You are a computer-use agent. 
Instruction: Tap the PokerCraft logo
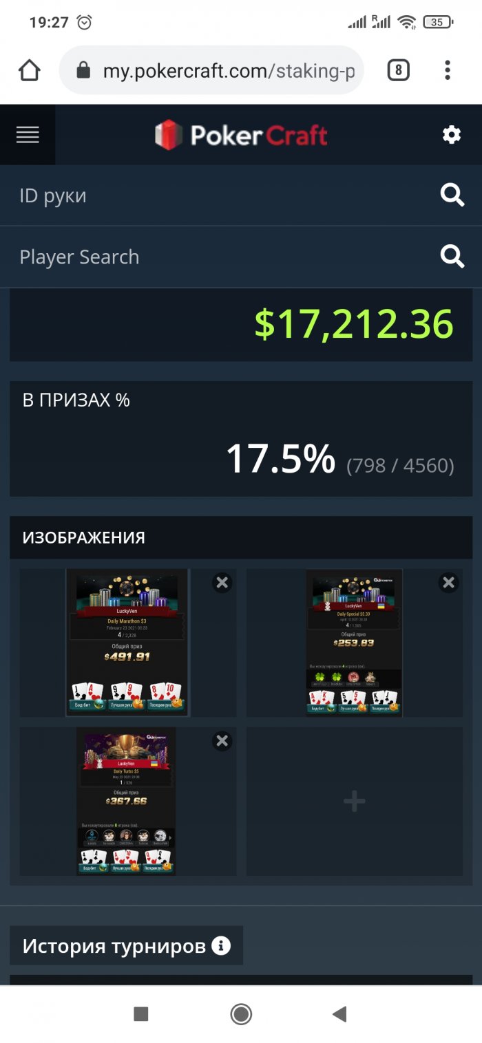tap(241, 135)
